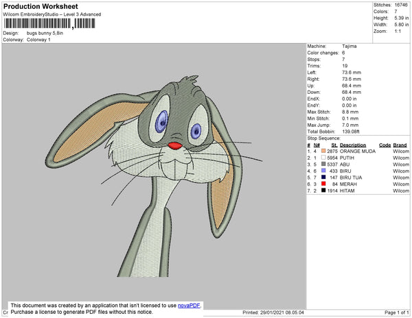Select the 'ORANGE MUDA' description text
The width and height of the screenshot is (412, 318).
tap(358, 151)
